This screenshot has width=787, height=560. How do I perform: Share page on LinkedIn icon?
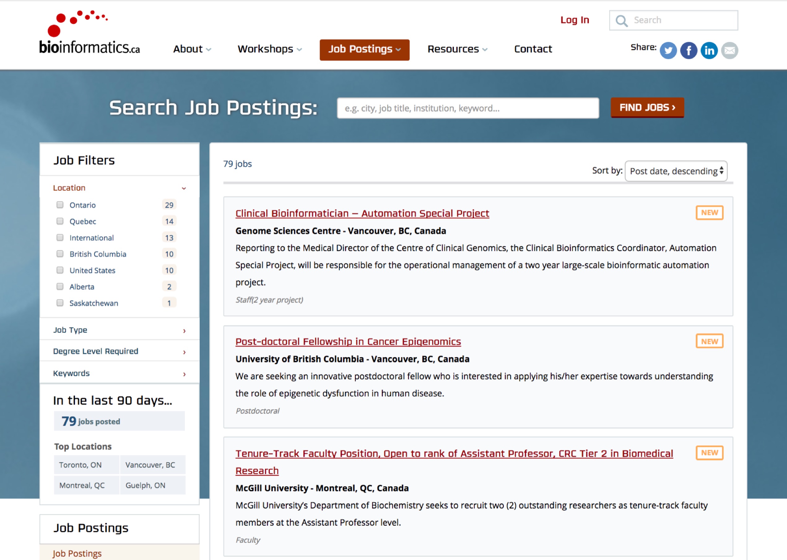tap(709, 50)
